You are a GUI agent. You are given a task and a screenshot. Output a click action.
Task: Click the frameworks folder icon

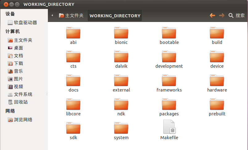pyautogui.click(x=169, y=80)
